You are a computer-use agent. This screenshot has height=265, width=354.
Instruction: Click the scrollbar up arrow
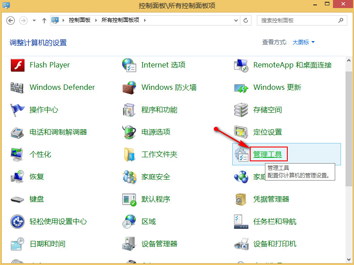click(x=349, y=60)
